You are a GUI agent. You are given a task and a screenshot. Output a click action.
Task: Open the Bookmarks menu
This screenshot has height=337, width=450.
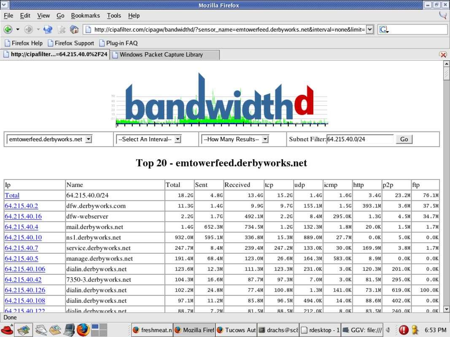(86, 16)
